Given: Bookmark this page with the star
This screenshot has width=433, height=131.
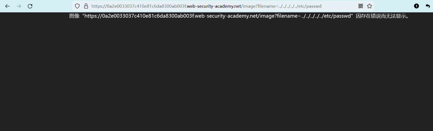Looking at the screenshot, I should click(369, 6).
